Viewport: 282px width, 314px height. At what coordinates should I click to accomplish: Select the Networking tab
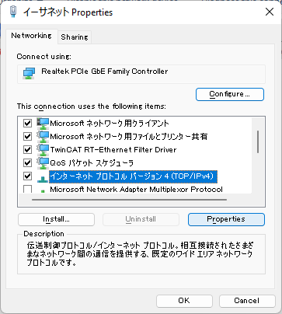tap(31, 36)
